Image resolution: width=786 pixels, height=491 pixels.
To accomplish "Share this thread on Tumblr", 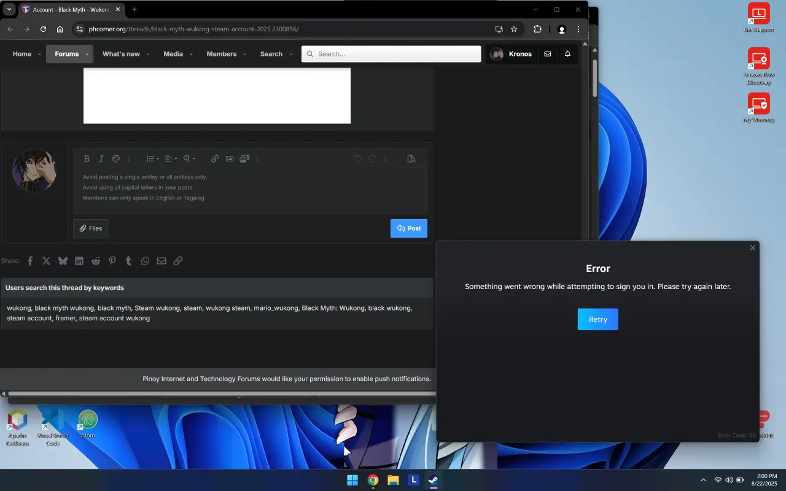I will [128, 261].
